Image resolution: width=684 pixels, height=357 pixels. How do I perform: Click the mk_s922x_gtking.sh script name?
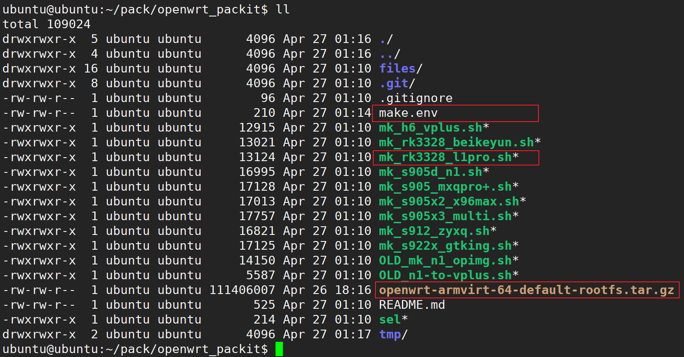pyautogui.click(x=445, y=246)
